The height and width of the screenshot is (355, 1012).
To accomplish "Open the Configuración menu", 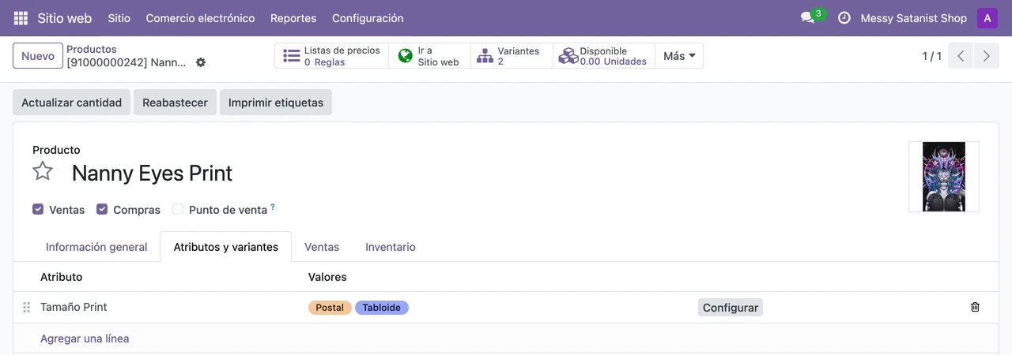I will click(x=368, y=18).
